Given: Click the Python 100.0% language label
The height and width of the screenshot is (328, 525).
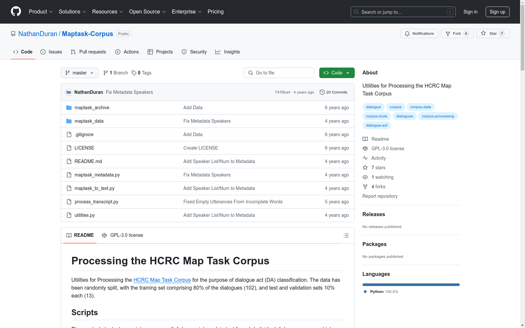Looking at the screenshot, I should (381, 292).
